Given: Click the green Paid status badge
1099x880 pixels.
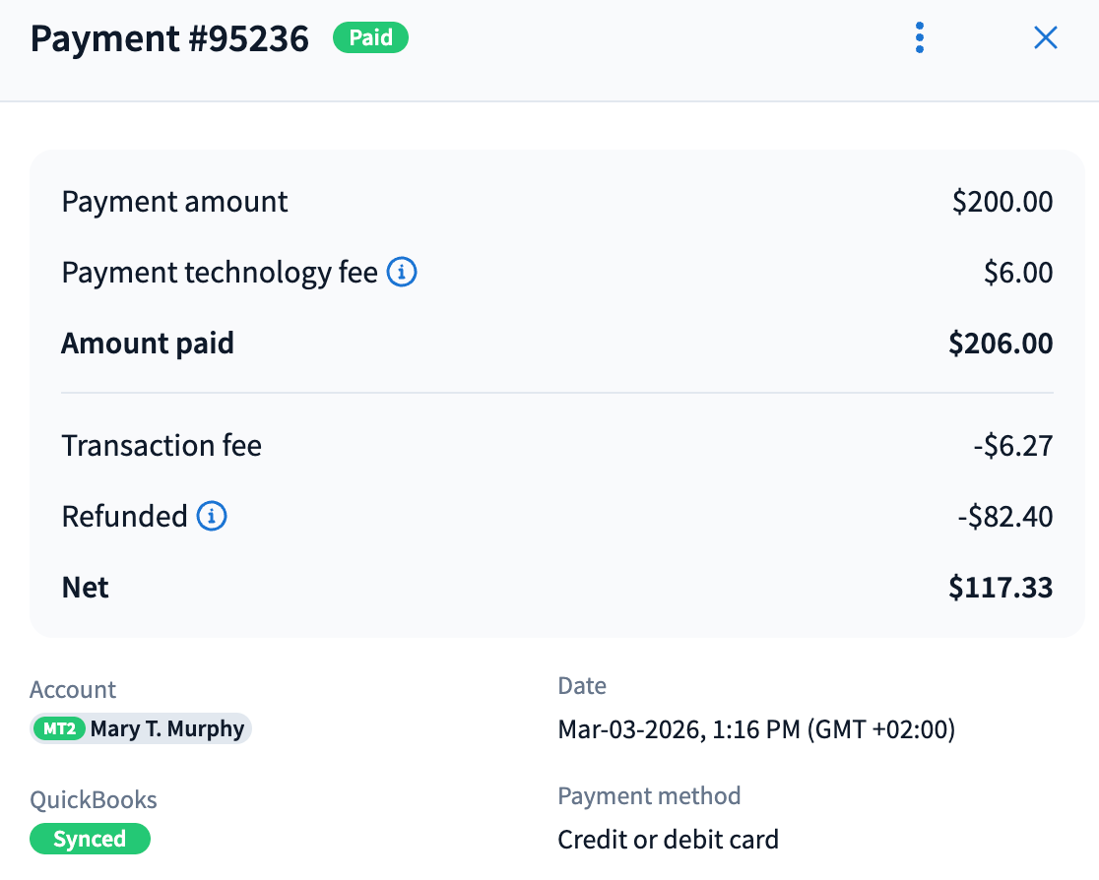Looking at the screenshot, I should click(x=370, y=38).
